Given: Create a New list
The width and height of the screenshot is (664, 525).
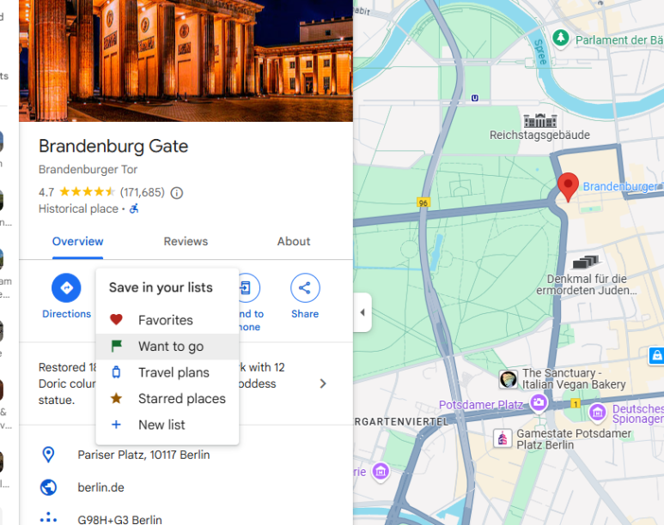Looking at the screenshot, I should pyautogui.click(x=168, y=425).
